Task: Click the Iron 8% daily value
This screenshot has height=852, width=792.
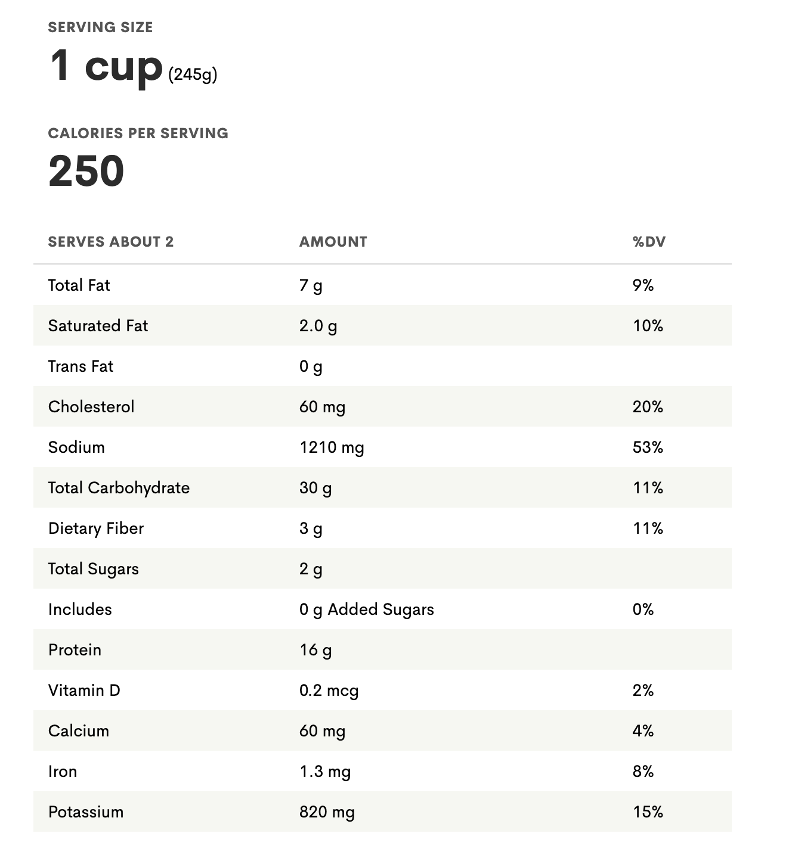Action: click(x=643, y=772)
